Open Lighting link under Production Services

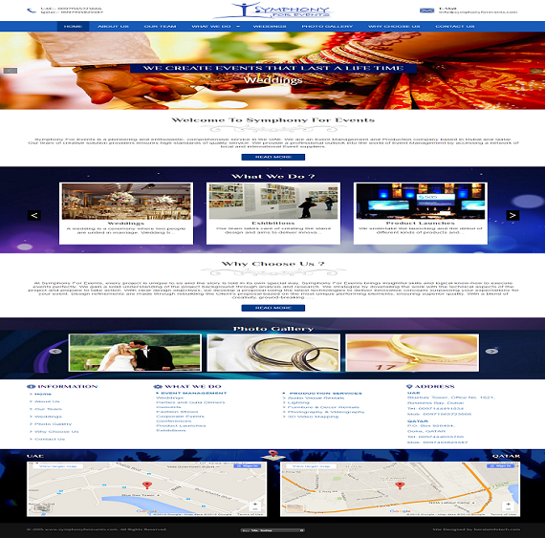(298, 402)
